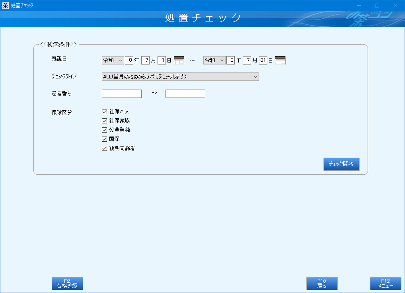This screenshot has height=293, width=405.
Task: Click the second 患者番号 range input field
Action: tap(185, 94)
